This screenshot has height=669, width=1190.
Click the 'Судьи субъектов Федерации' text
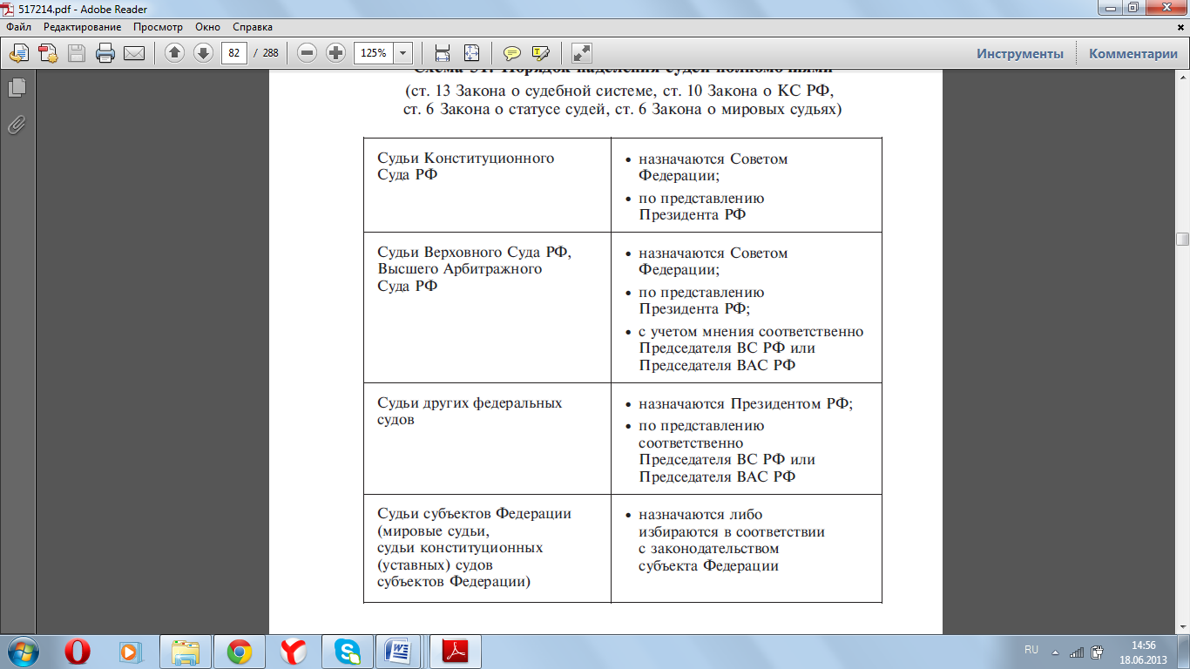pyautogui.click(x=474, y=513)
